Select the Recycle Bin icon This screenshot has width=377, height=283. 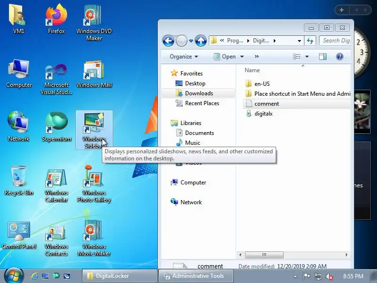(x=19, y=181)
